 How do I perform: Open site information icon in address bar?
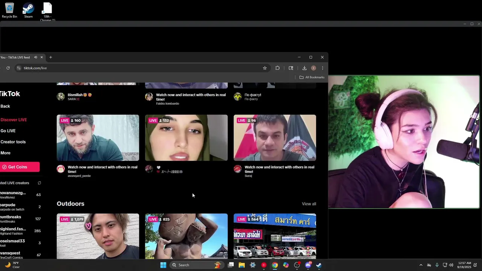click(19, 68)
